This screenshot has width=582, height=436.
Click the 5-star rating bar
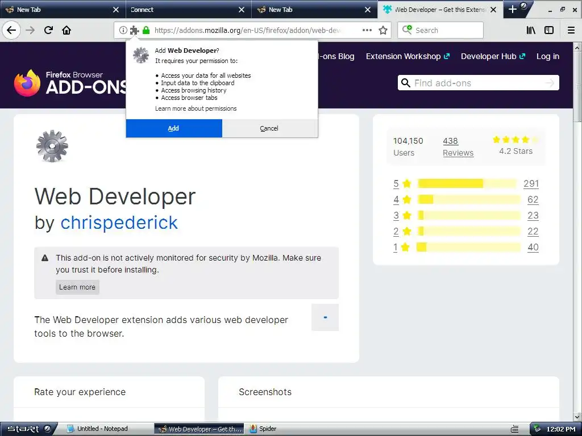point(467,183)
